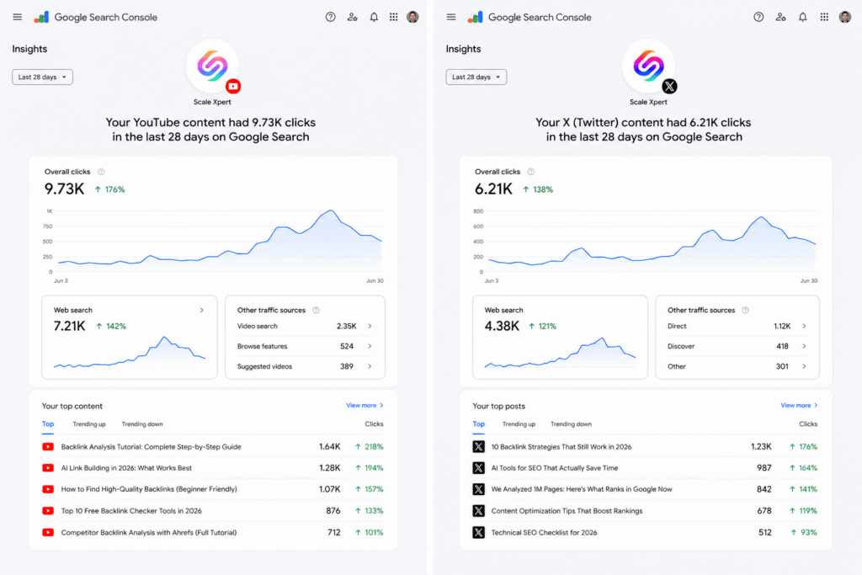Click help icon in X panel header
The width and height of the screenshot is (862, 575).
pyautogui.click(x=758, y=17)
